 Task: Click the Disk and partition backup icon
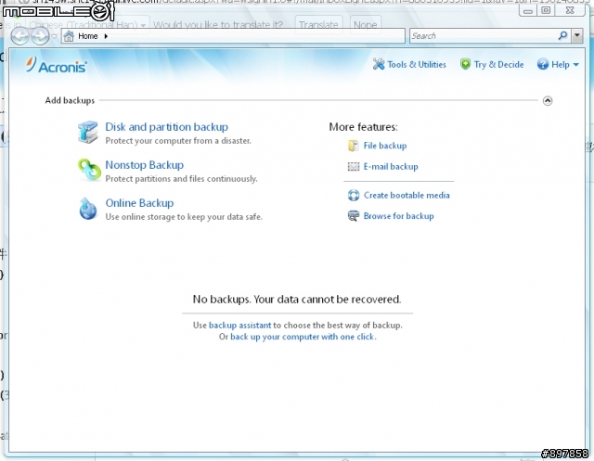pos(88,133)
